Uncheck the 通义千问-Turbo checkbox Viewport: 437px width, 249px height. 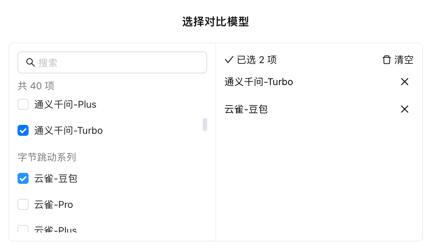point(23,130)
